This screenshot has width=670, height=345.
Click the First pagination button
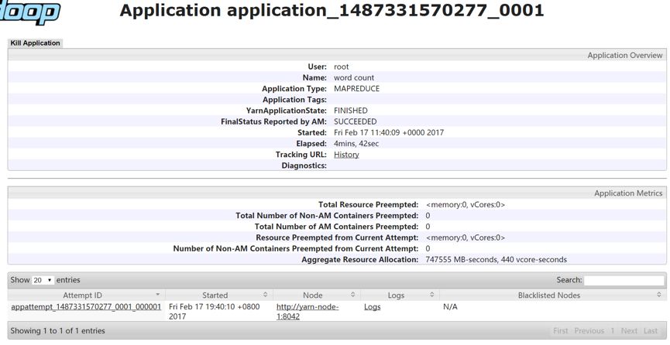click(561, 330)
